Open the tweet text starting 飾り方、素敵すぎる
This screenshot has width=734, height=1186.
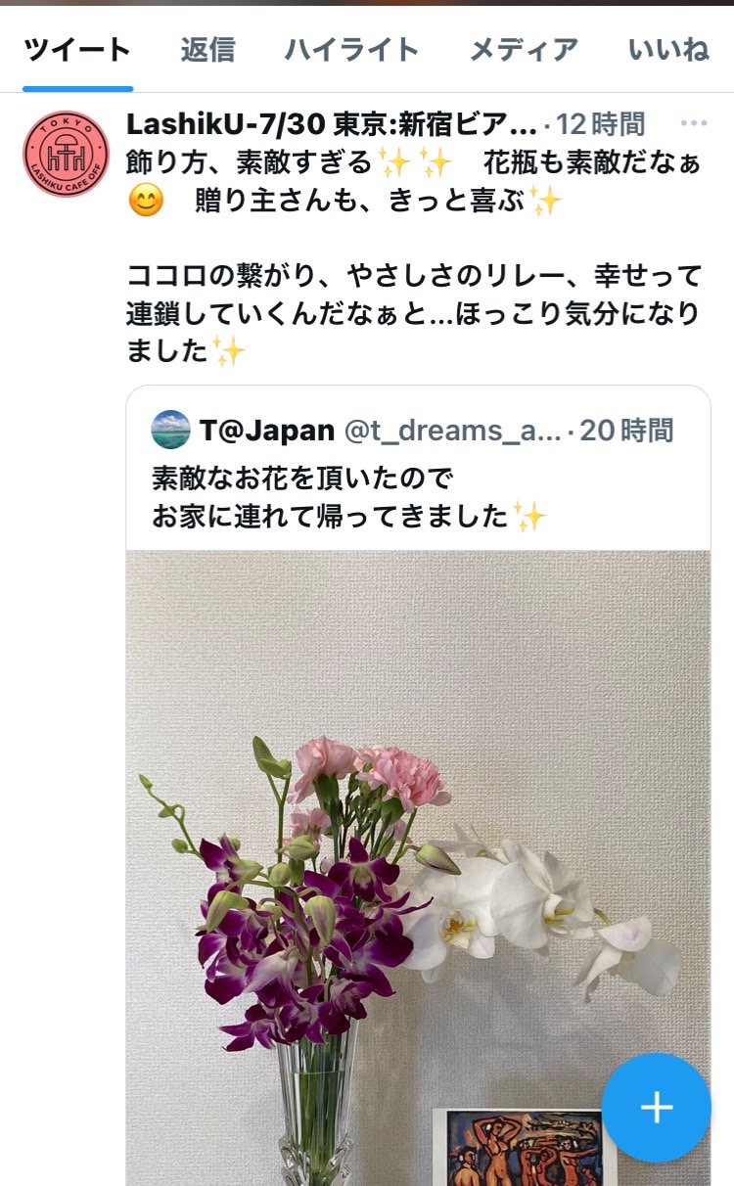pyautogui.click(x=414, y=181)
